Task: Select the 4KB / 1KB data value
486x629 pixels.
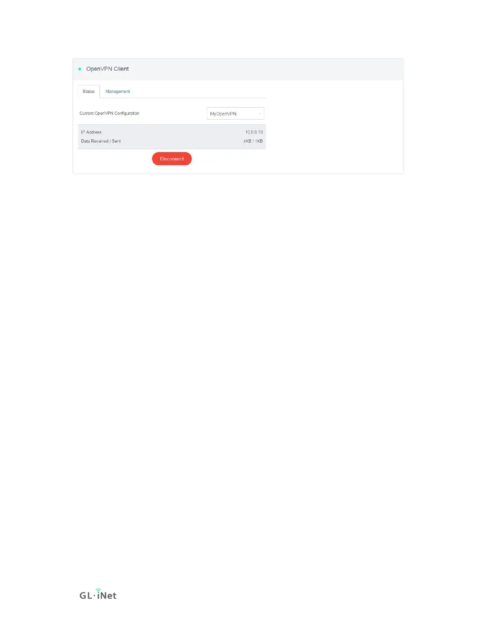Action: pos(253,141)
